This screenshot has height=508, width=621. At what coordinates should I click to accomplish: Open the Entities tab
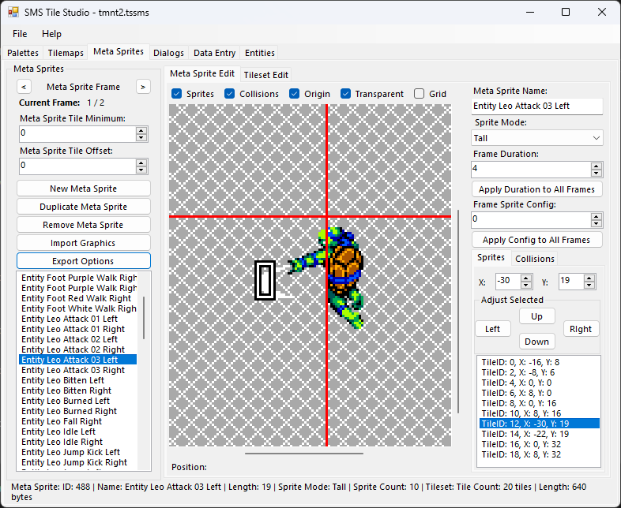(x=259, y=53)
